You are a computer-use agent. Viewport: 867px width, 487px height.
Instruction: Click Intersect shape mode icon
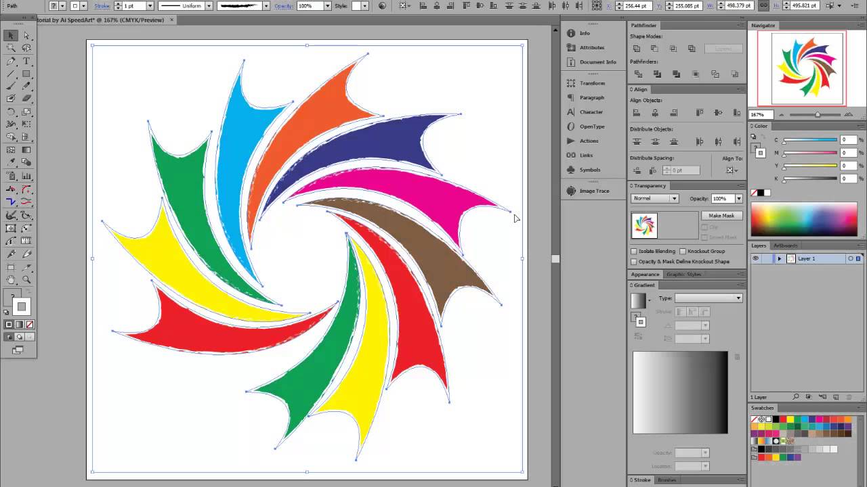(673, 49)
